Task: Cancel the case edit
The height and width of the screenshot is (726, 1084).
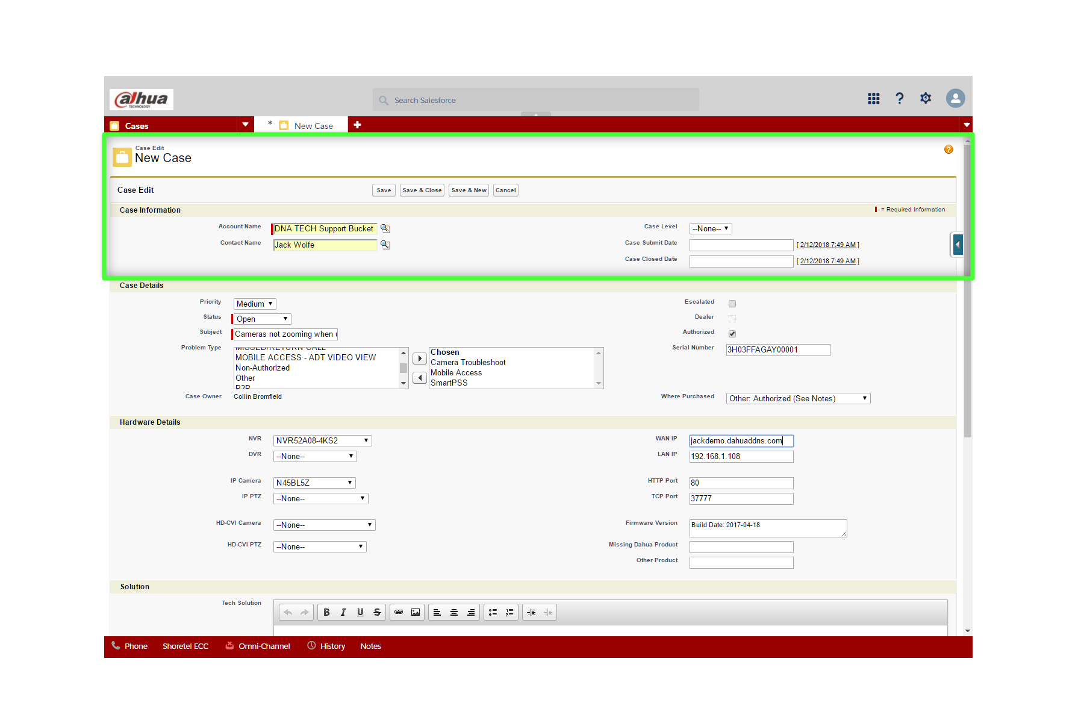Action: point(506,190)
